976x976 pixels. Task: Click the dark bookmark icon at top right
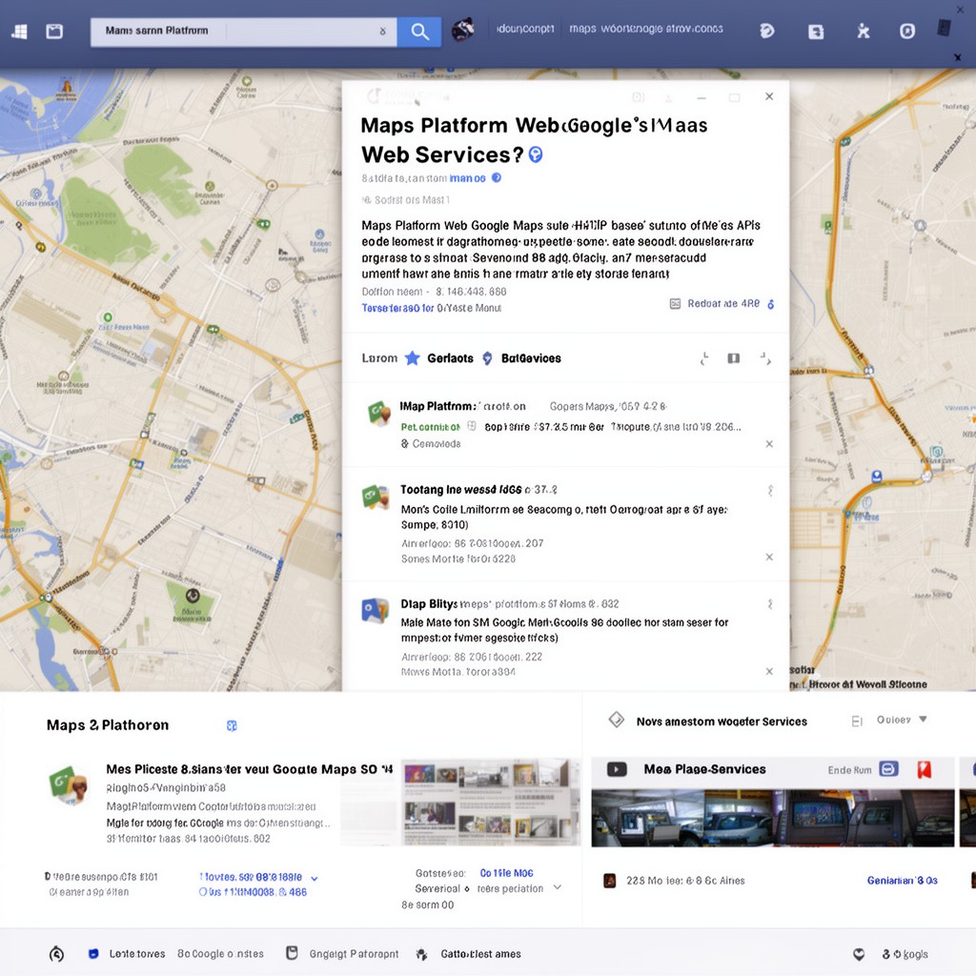click(944, 28)
